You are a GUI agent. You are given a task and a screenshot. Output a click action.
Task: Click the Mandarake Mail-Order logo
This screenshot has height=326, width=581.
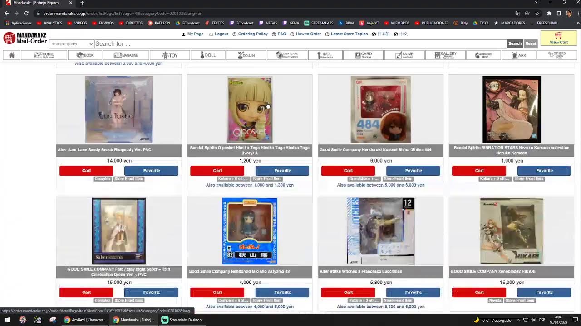click(25, 38)
